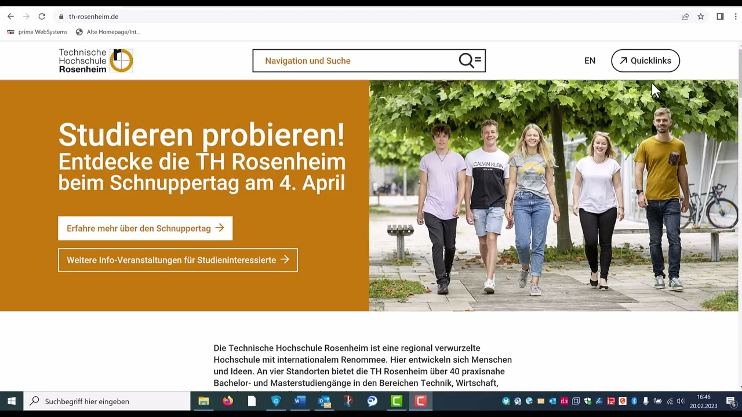Toggle the bookmark star in the address bar
Screen dimensions: 742x417
coord(700,16)
